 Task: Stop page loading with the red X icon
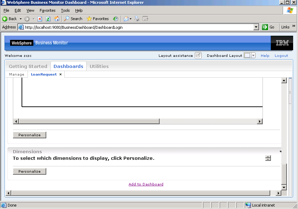coord(40,19)
